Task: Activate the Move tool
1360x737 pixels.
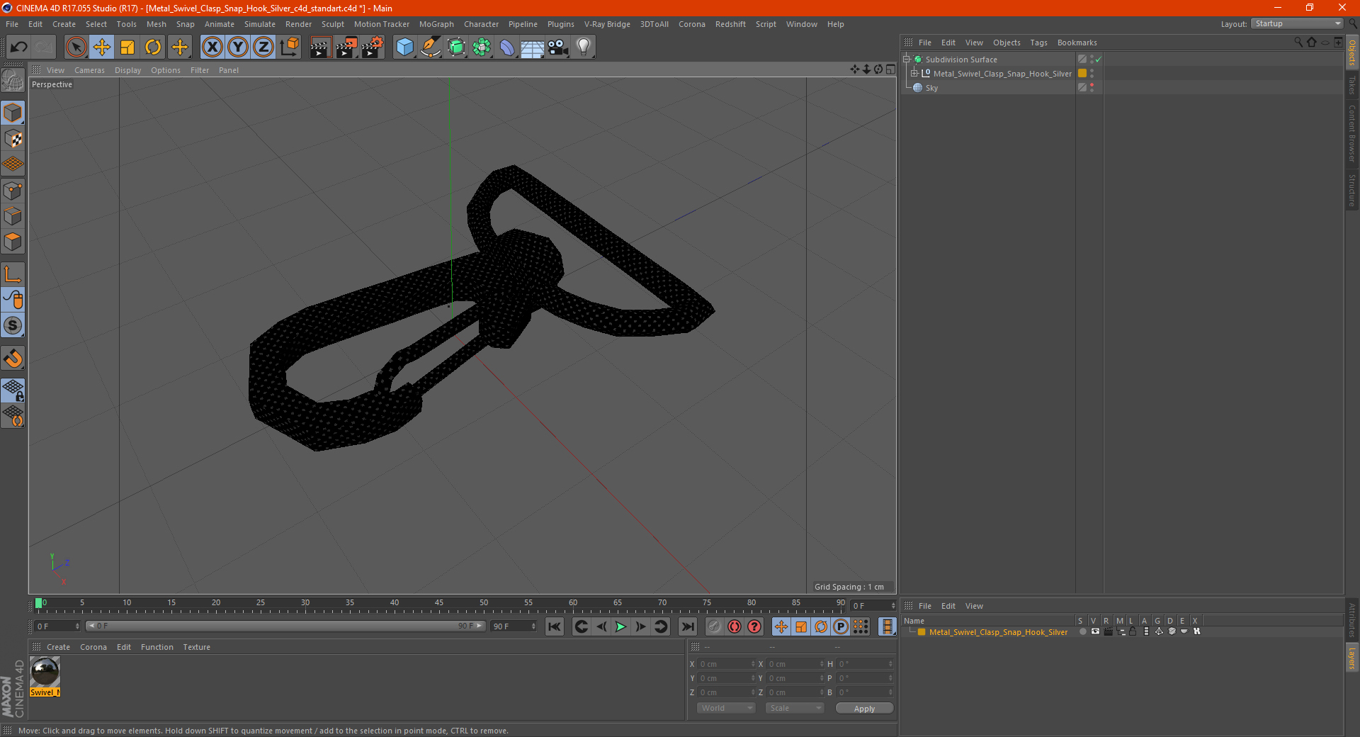Action: [102, 47]
